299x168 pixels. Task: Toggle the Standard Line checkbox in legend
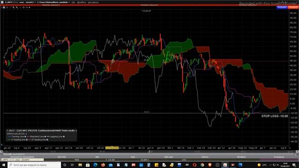pos(45,137)
